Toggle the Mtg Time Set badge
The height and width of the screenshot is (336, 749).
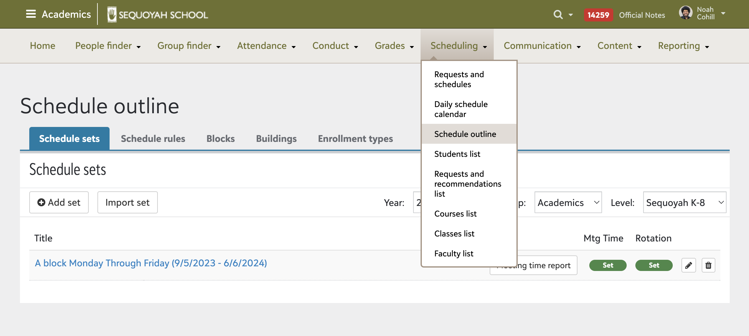pos(608,265)
